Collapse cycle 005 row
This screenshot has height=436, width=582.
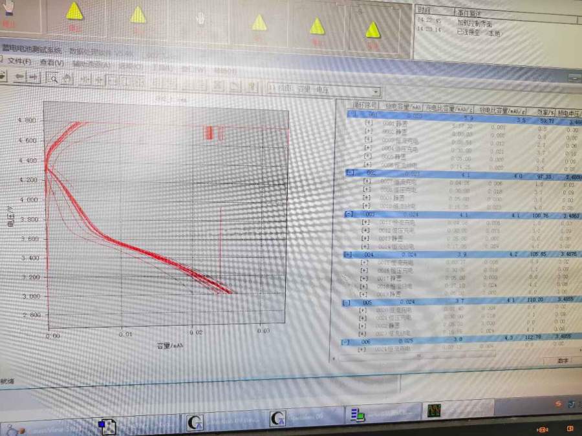[346, 302]
